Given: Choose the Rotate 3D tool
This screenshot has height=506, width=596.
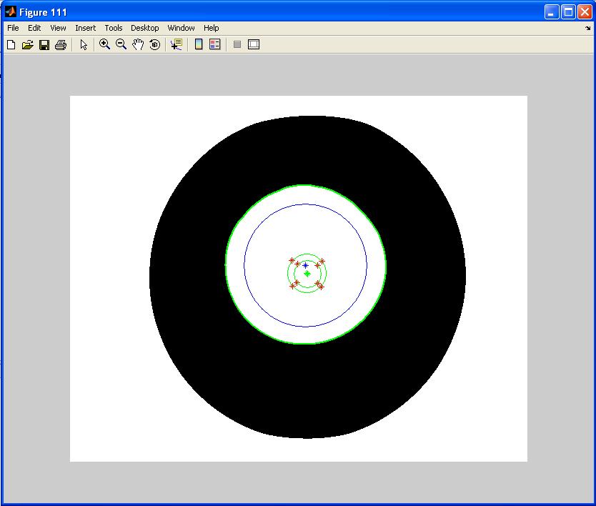Looking at the screenshot, I should [x=154, y=45].
